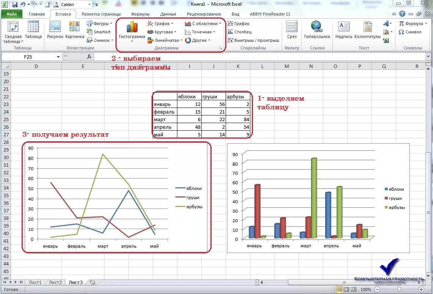The height and width of the screenshot is (294, 433).
Task: Click the insert new worksheet tab icon
Action: (x=92, y=282)
